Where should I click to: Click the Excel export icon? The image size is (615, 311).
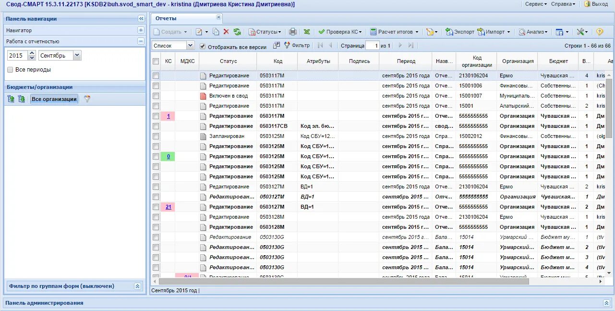pyautogui.click(x=307, y=32)
